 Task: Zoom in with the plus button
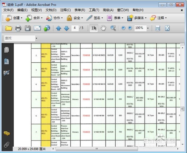tap(130, 28)
